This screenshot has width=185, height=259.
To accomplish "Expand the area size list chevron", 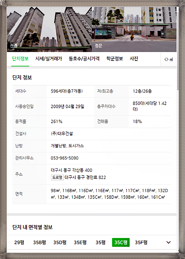I will point(169,243).
